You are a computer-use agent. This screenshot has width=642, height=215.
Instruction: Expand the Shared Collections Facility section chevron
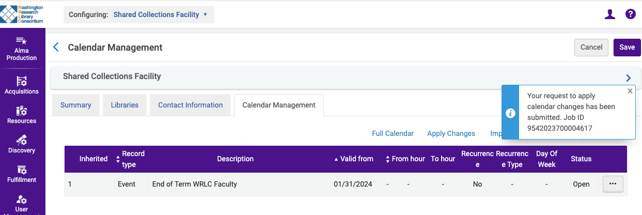coord(629,78)
